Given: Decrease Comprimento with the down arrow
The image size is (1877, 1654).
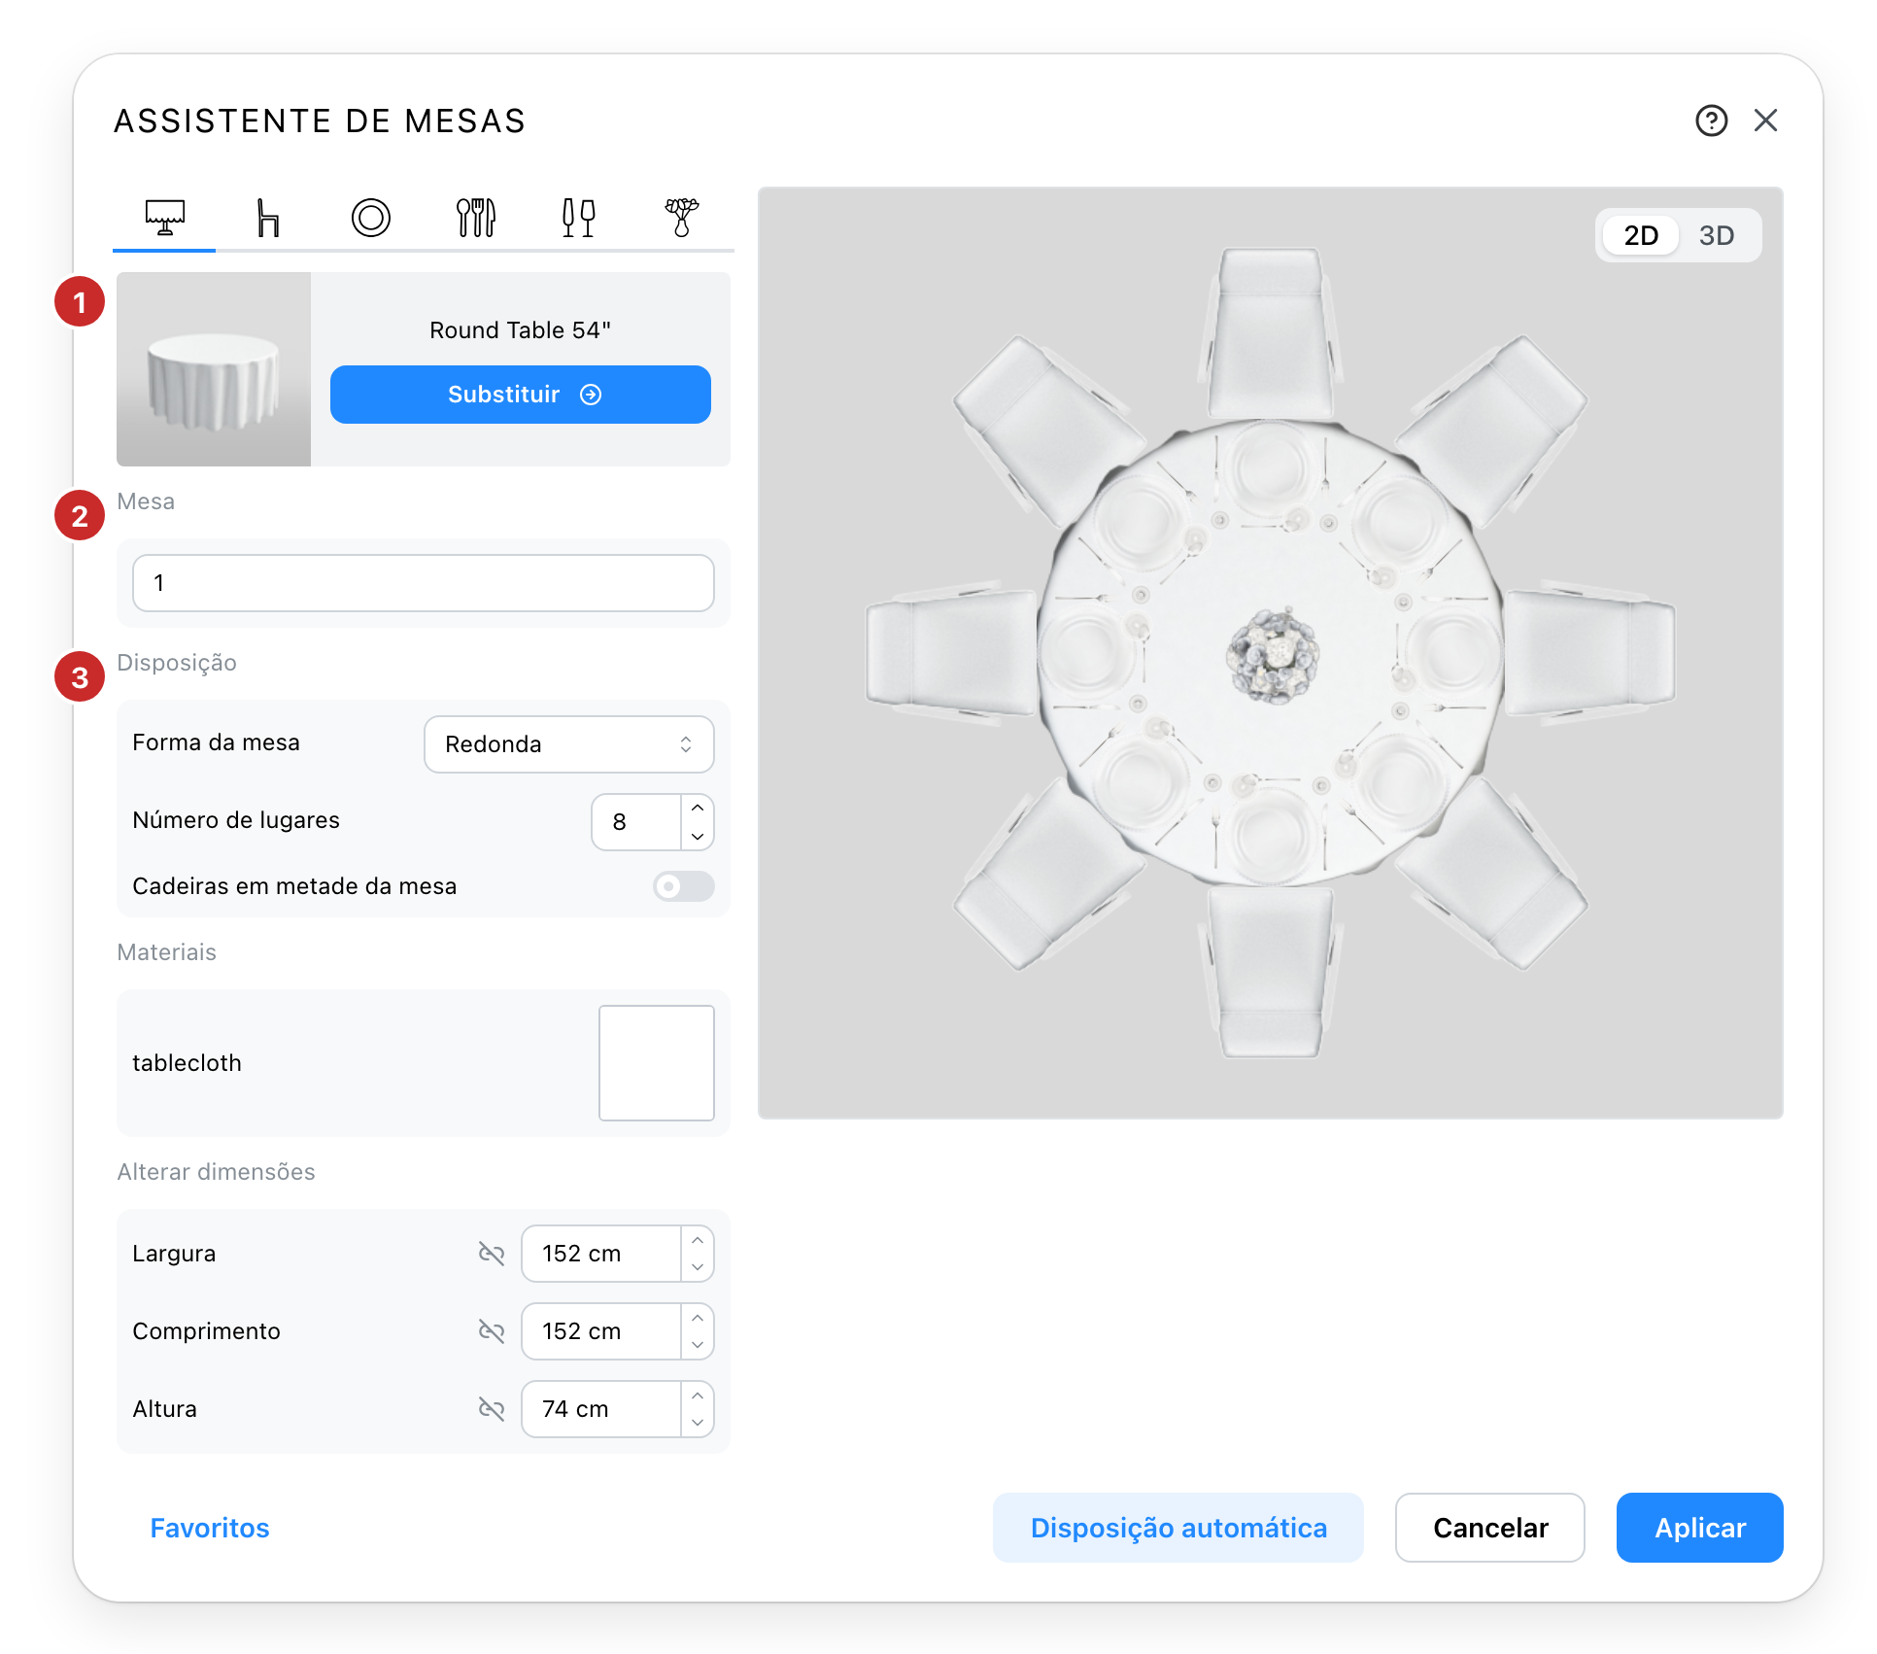Looking at the screenshot, I should [698, 1345].
